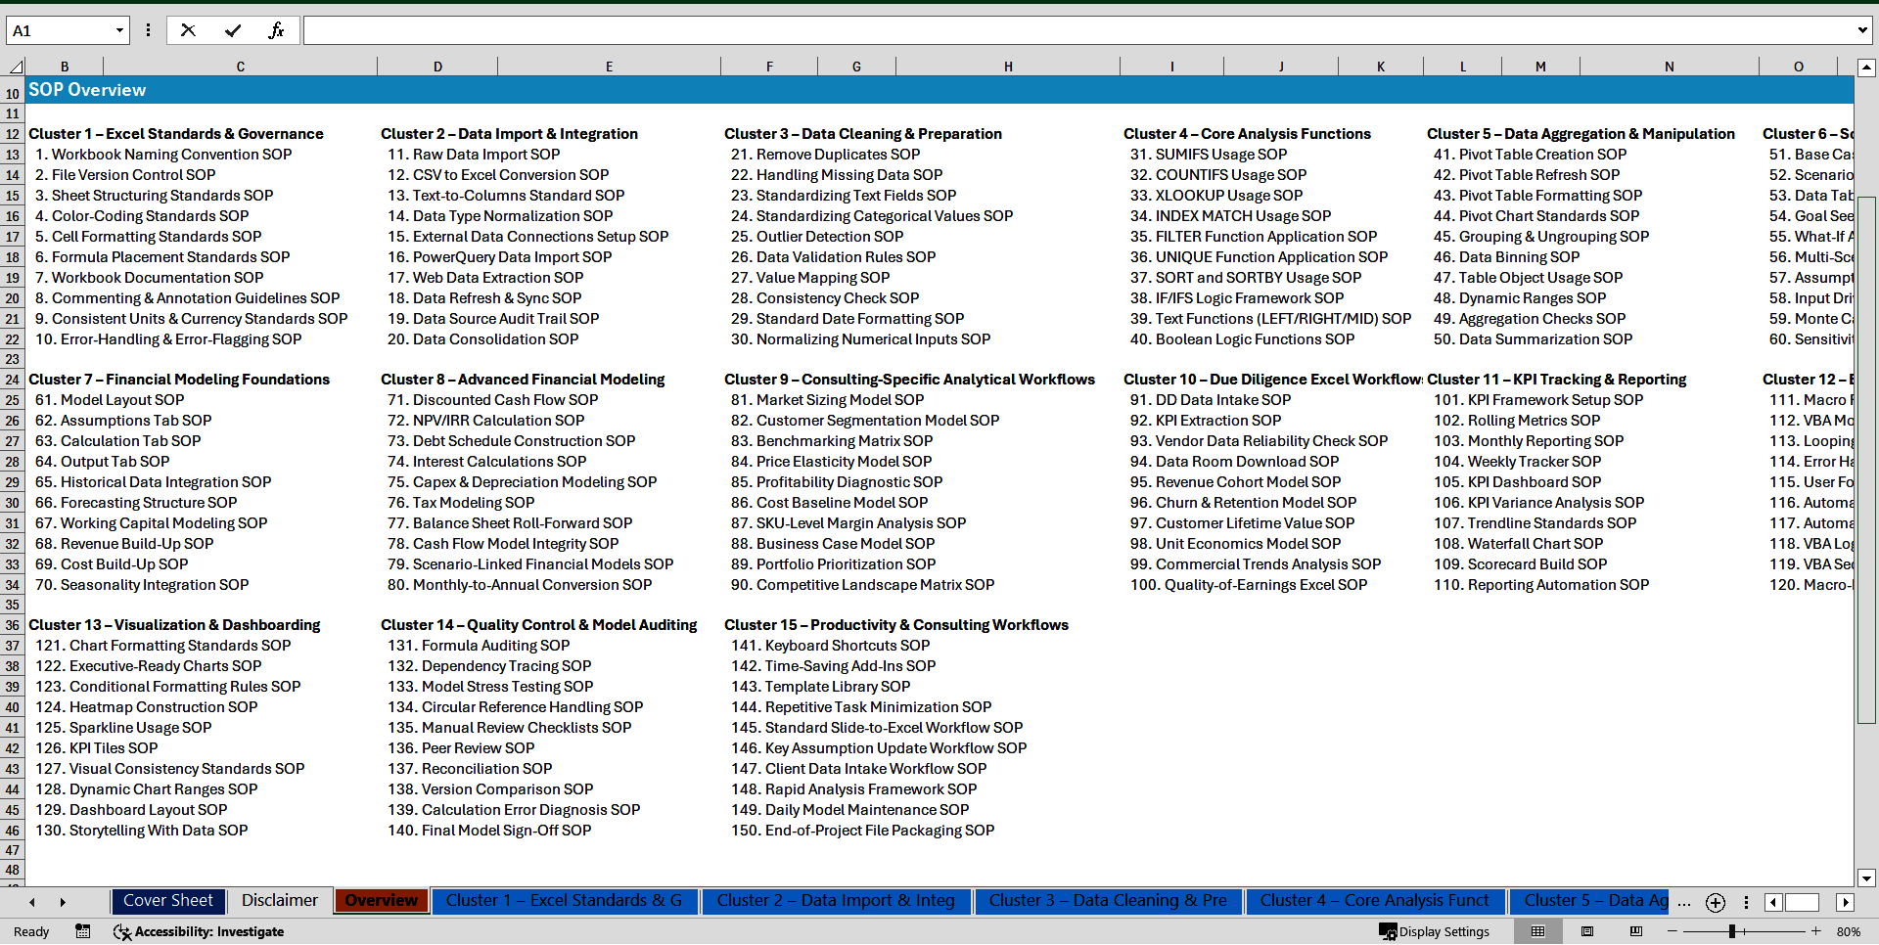Add a new worksheet with the plus icon
Screen dimensions: 1879x945
pyautogui.click(x=1715, y=903)
